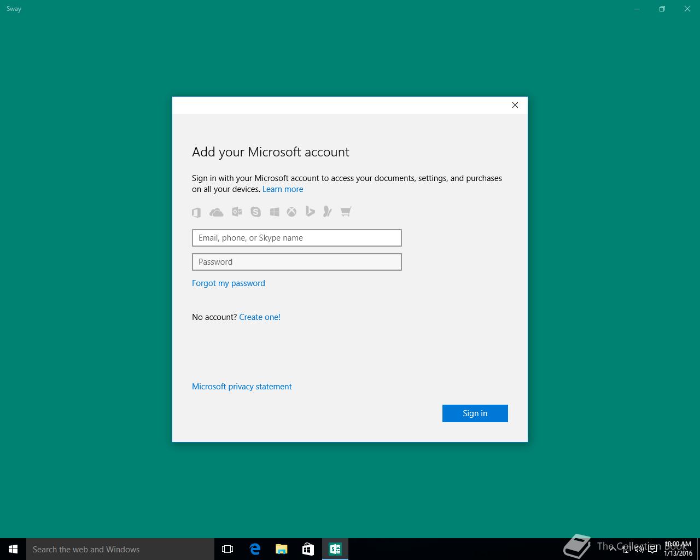The image size is (700, 560).
Task: Click the OneDrive cloud icon
Action: (217, 212)
